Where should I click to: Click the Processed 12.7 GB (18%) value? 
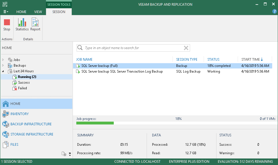tap(195, 144)
